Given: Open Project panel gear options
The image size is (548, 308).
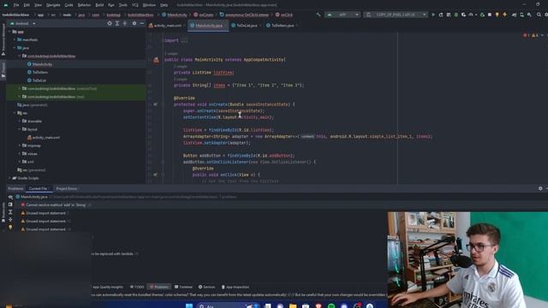Looking at the screenshot, I should [x=134, y=23].
